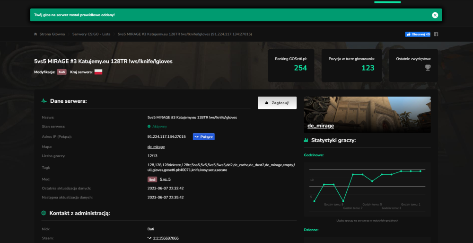Screen dimensions: 473x243
Task: Open Steam profile link 1:1:156697066
Action: tap(166, 238)
